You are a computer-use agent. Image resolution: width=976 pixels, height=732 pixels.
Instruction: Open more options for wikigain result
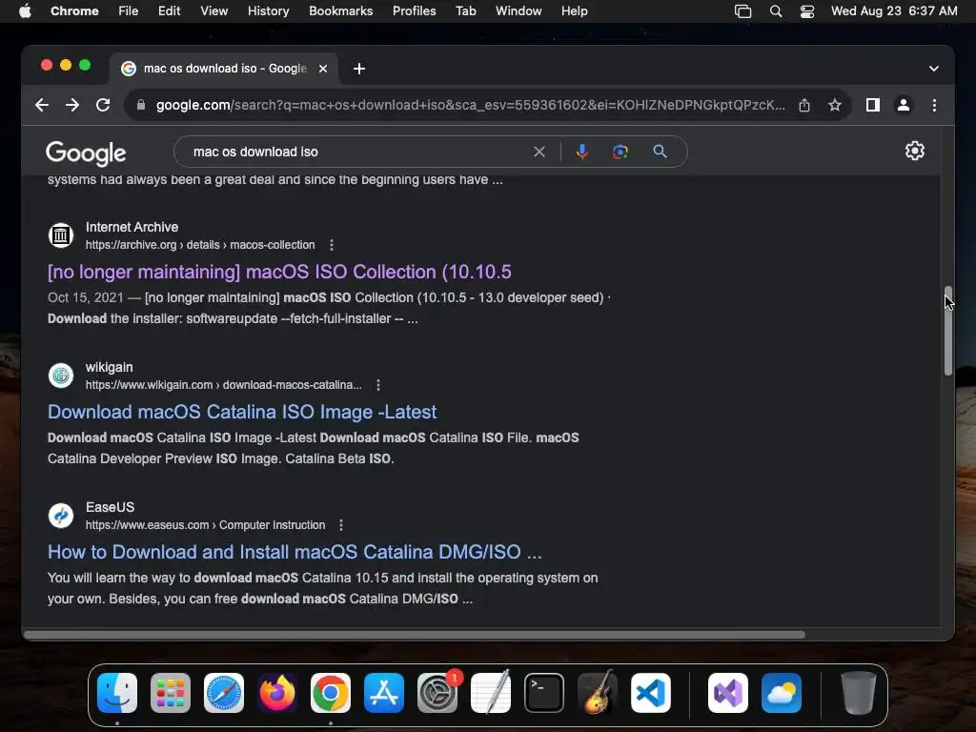[x=377, y=385]
